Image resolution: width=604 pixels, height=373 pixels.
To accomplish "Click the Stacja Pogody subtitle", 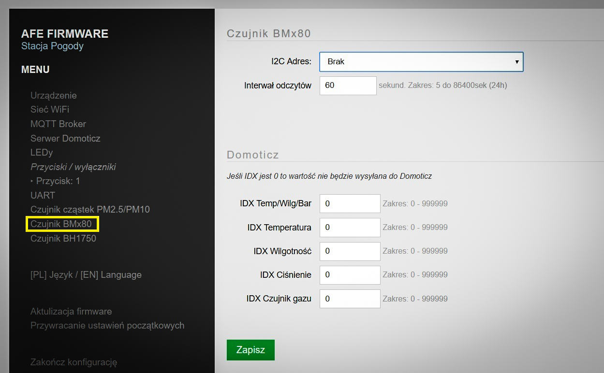I will (52, 46).
